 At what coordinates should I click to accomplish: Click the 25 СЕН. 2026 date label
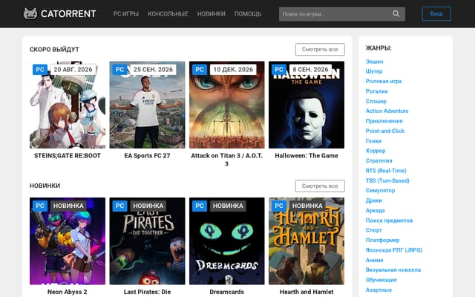click(153, 69)
